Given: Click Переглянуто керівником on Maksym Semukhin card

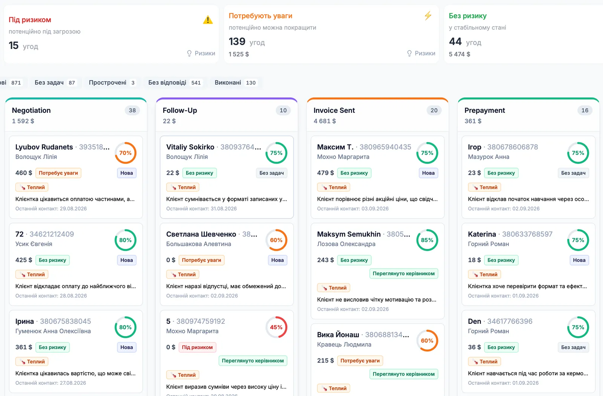Looking at the screenshot, I should tap(404, 274).
